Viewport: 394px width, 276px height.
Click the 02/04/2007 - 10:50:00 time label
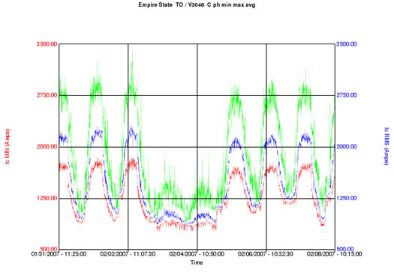197,254
